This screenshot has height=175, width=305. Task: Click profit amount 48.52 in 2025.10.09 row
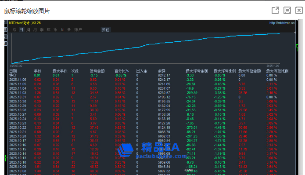(94, 167)
